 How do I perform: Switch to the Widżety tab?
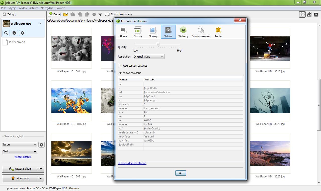click(x=183, y=32)
